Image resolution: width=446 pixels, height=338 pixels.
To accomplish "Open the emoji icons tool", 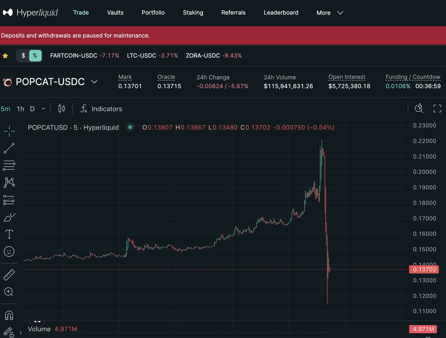I will pos(9,251).
